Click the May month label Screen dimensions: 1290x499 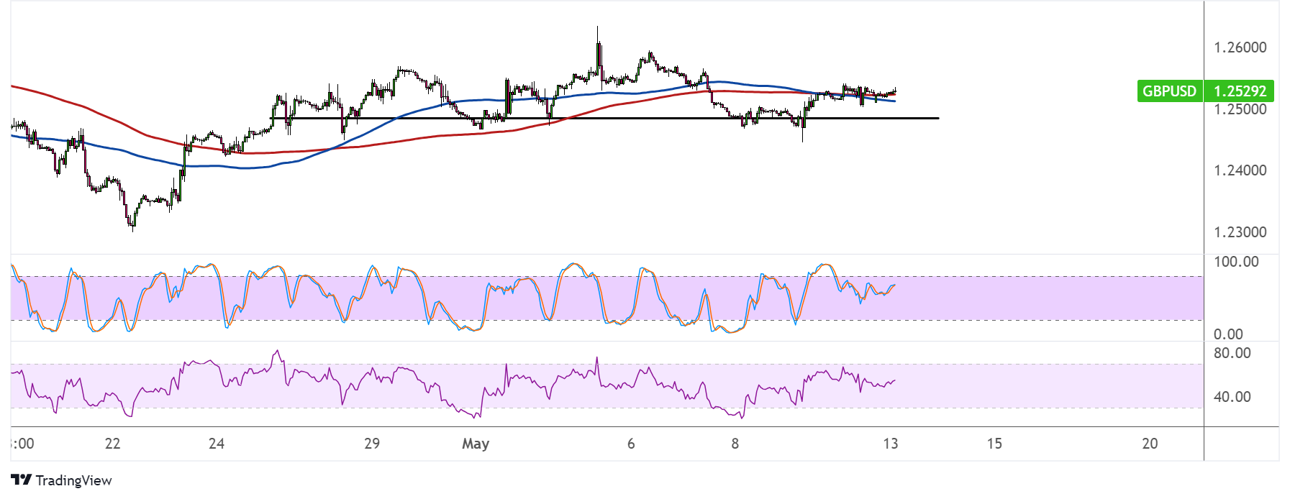[476, 444]
